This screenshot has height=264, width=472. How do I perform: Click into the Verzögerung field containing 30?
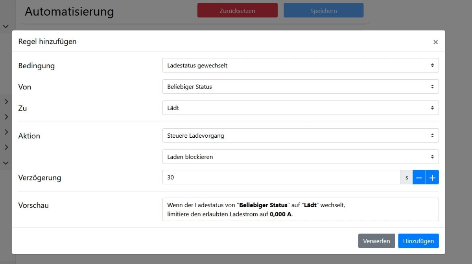coord(281,178)
